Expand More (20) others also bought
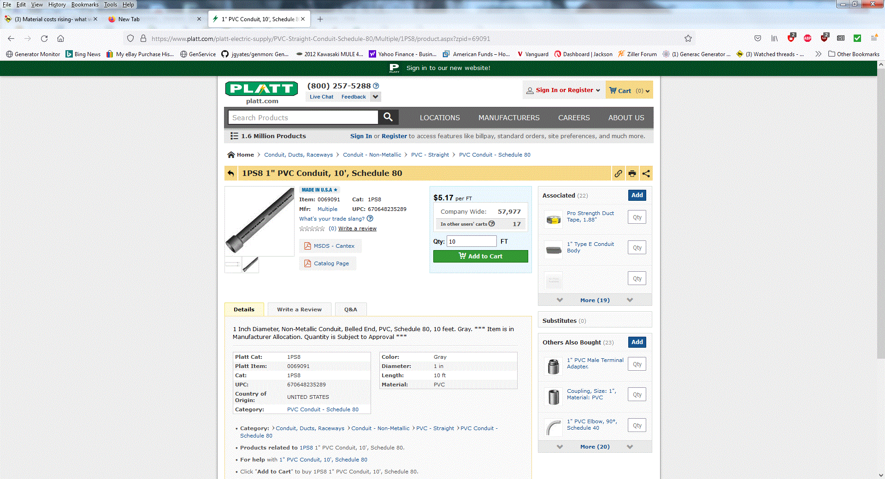 (595, 446)
